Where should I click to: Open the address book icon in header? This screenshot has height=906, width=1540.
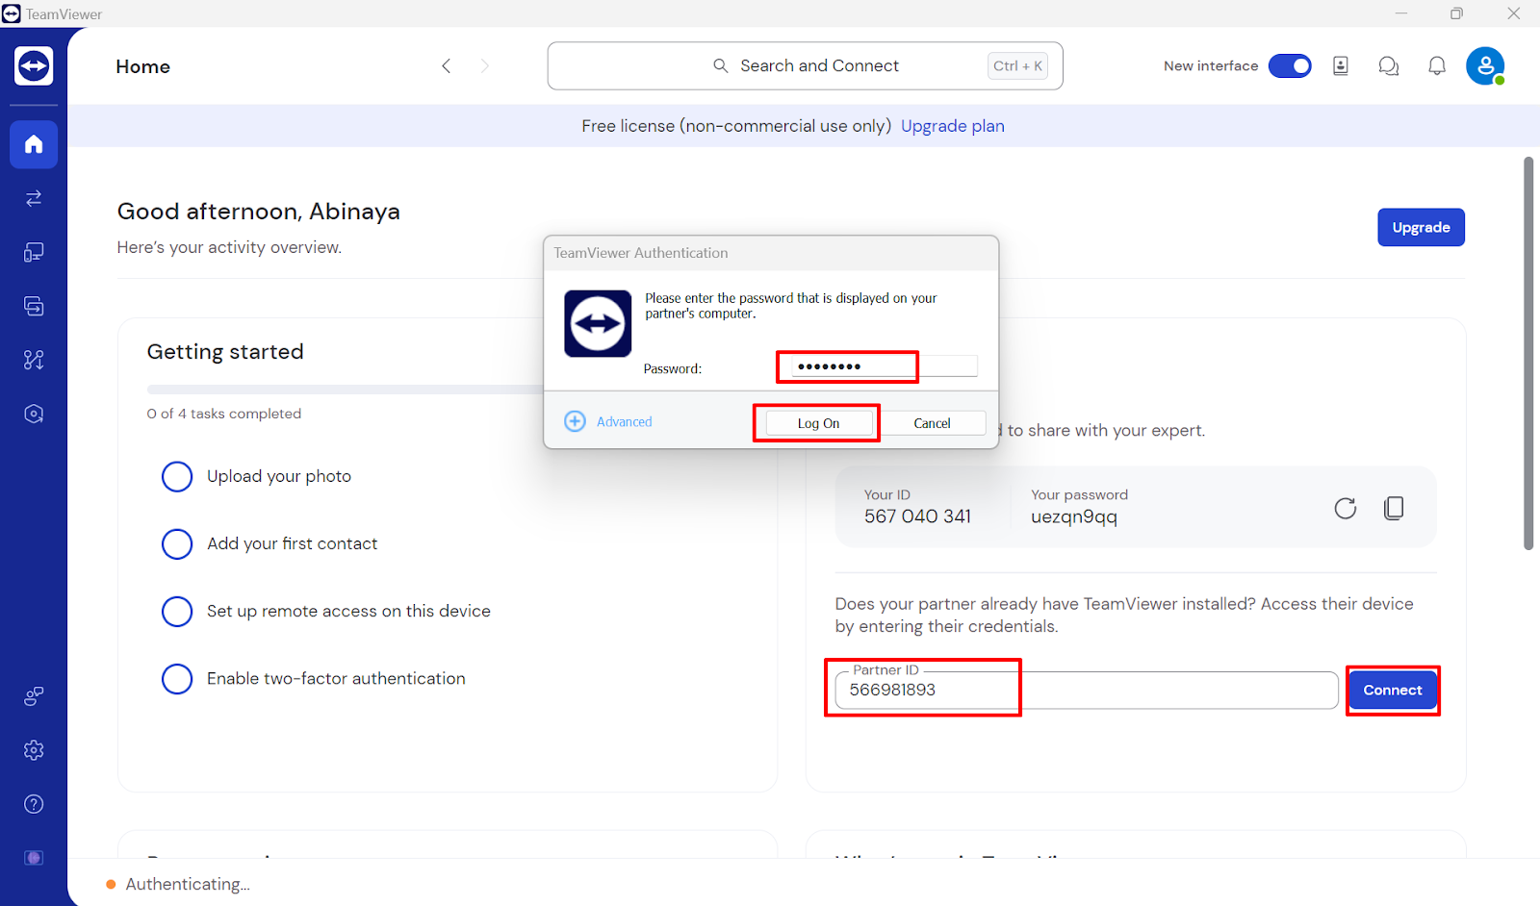coord(1341,65)
